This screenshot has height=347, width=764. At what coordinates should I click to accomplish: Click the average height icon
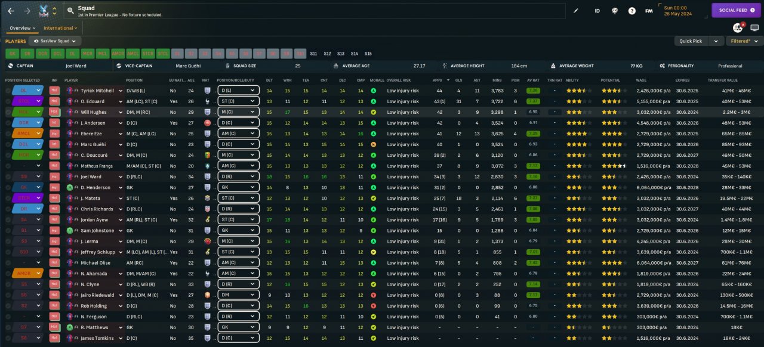[444, 66]
